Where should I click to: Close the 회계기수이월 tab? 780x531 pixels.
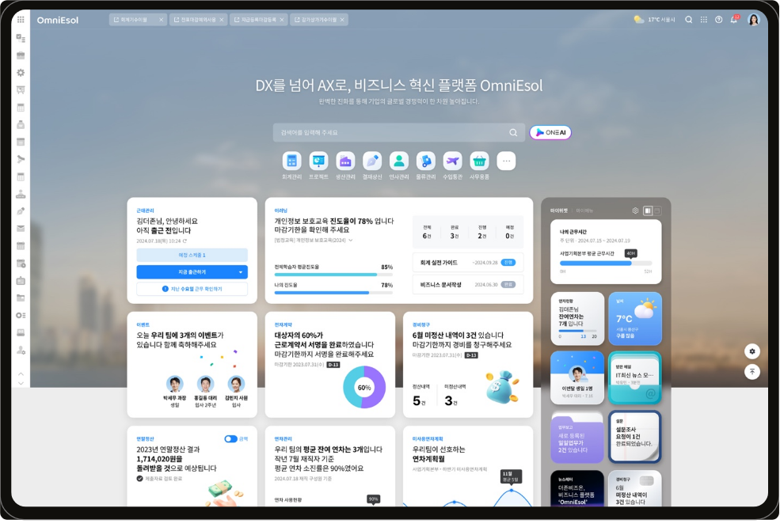coord(162,20)
